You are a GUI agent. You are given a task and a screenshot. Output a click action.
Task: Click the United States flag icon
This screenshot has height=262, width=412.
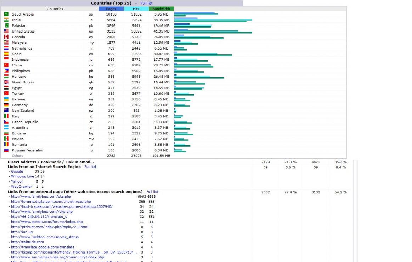(x=6, y=31)
